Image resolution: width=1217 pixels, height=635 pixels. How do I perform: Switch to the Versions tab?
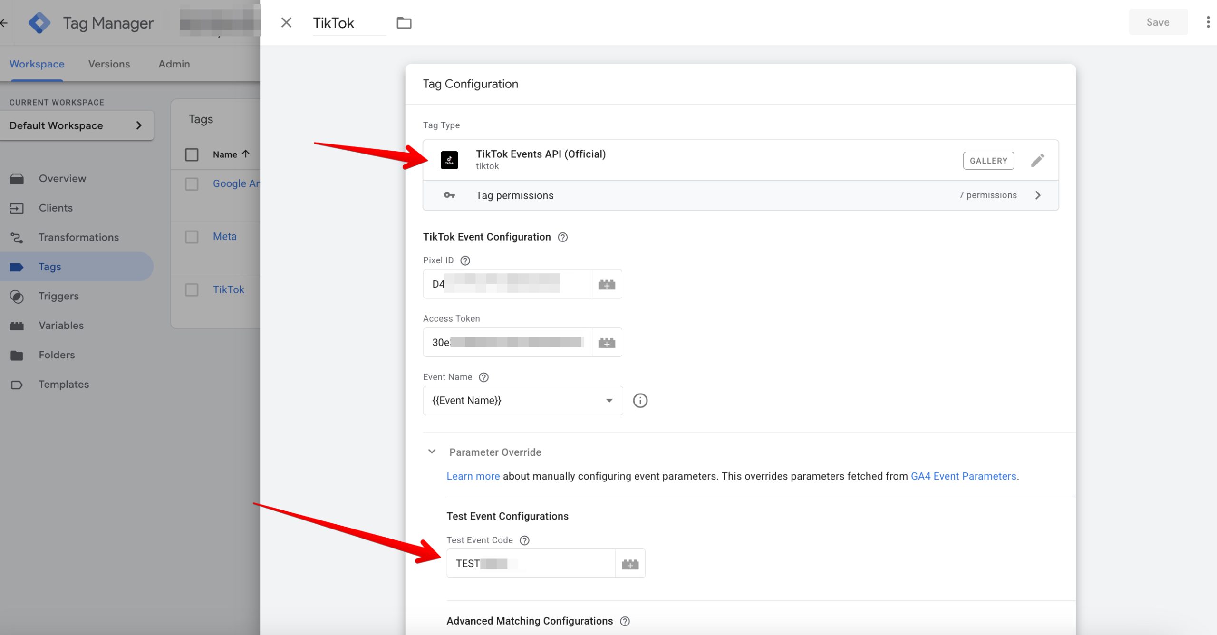tap(109, 64)
